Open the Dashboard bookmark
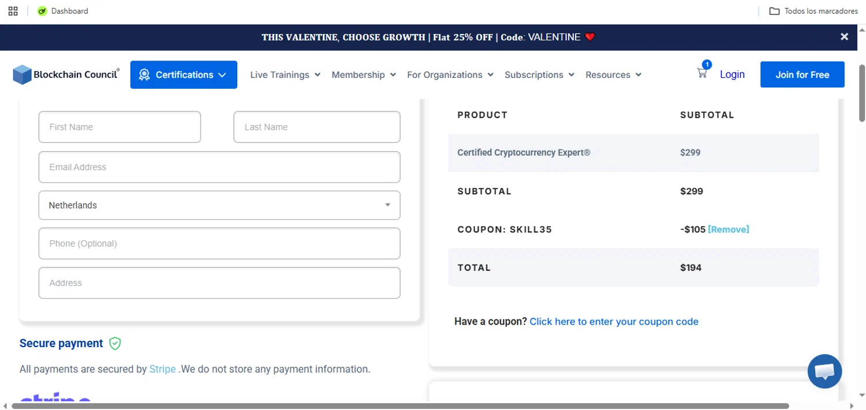The height and width of the screenshot is (410, 866). [x=62, y=11]
